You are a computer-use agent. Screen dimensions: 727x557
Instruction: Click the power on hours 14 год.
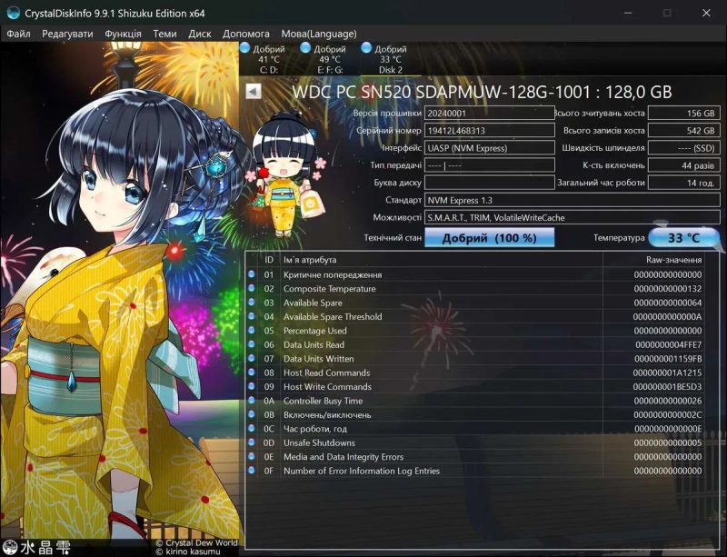pos(684,183)
